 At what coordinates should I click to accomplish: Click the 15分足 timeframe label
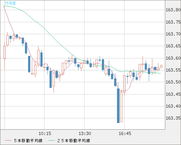pyautogui.click(x=10, y=3)
